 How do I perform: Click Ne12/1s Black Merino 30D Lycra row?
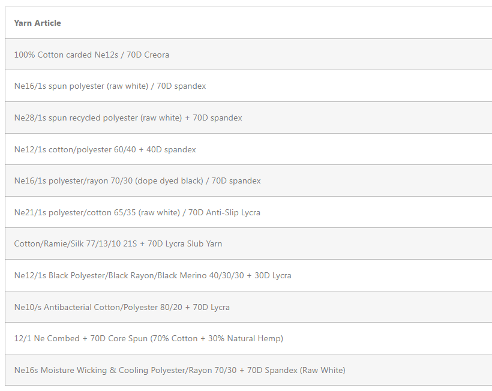[x=248, y=275]
